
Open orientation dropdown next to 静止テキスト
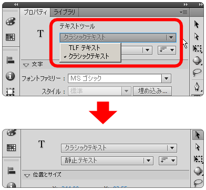pos(168,161)
